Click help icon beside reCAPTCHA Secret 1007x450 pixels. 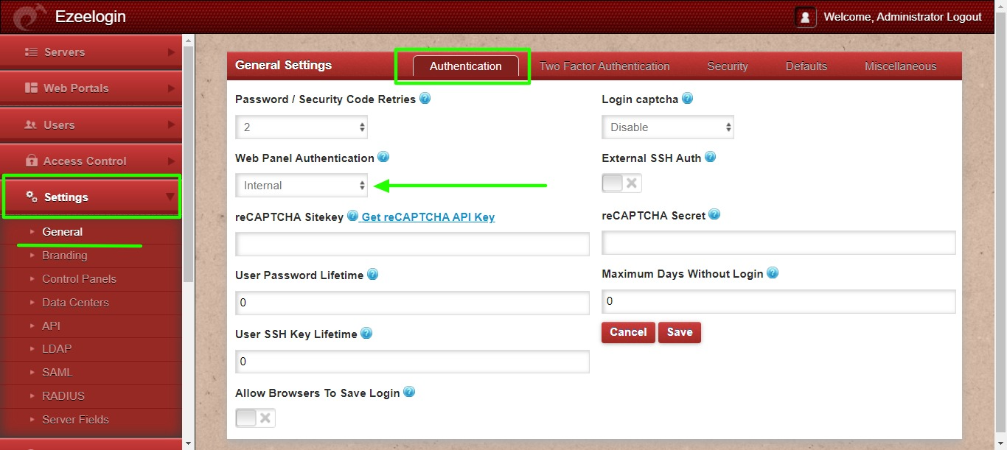click(714, 214)
